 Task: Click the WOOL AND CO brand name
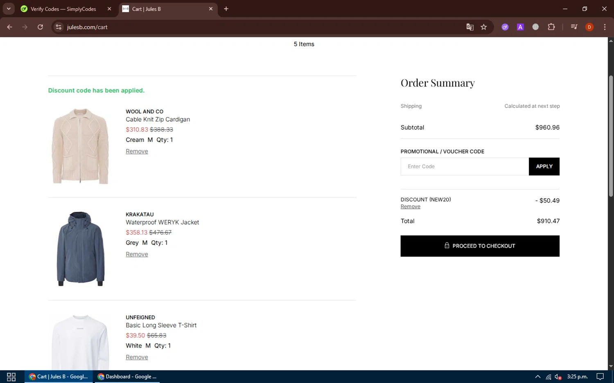[x=144, y=111]
